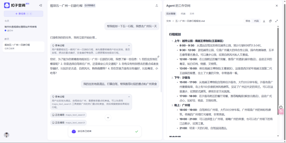The height and width of the screenshot is (143, 286).
Task: Click the user message 帮我规划一下五一行程
Action: coord(132,26)
